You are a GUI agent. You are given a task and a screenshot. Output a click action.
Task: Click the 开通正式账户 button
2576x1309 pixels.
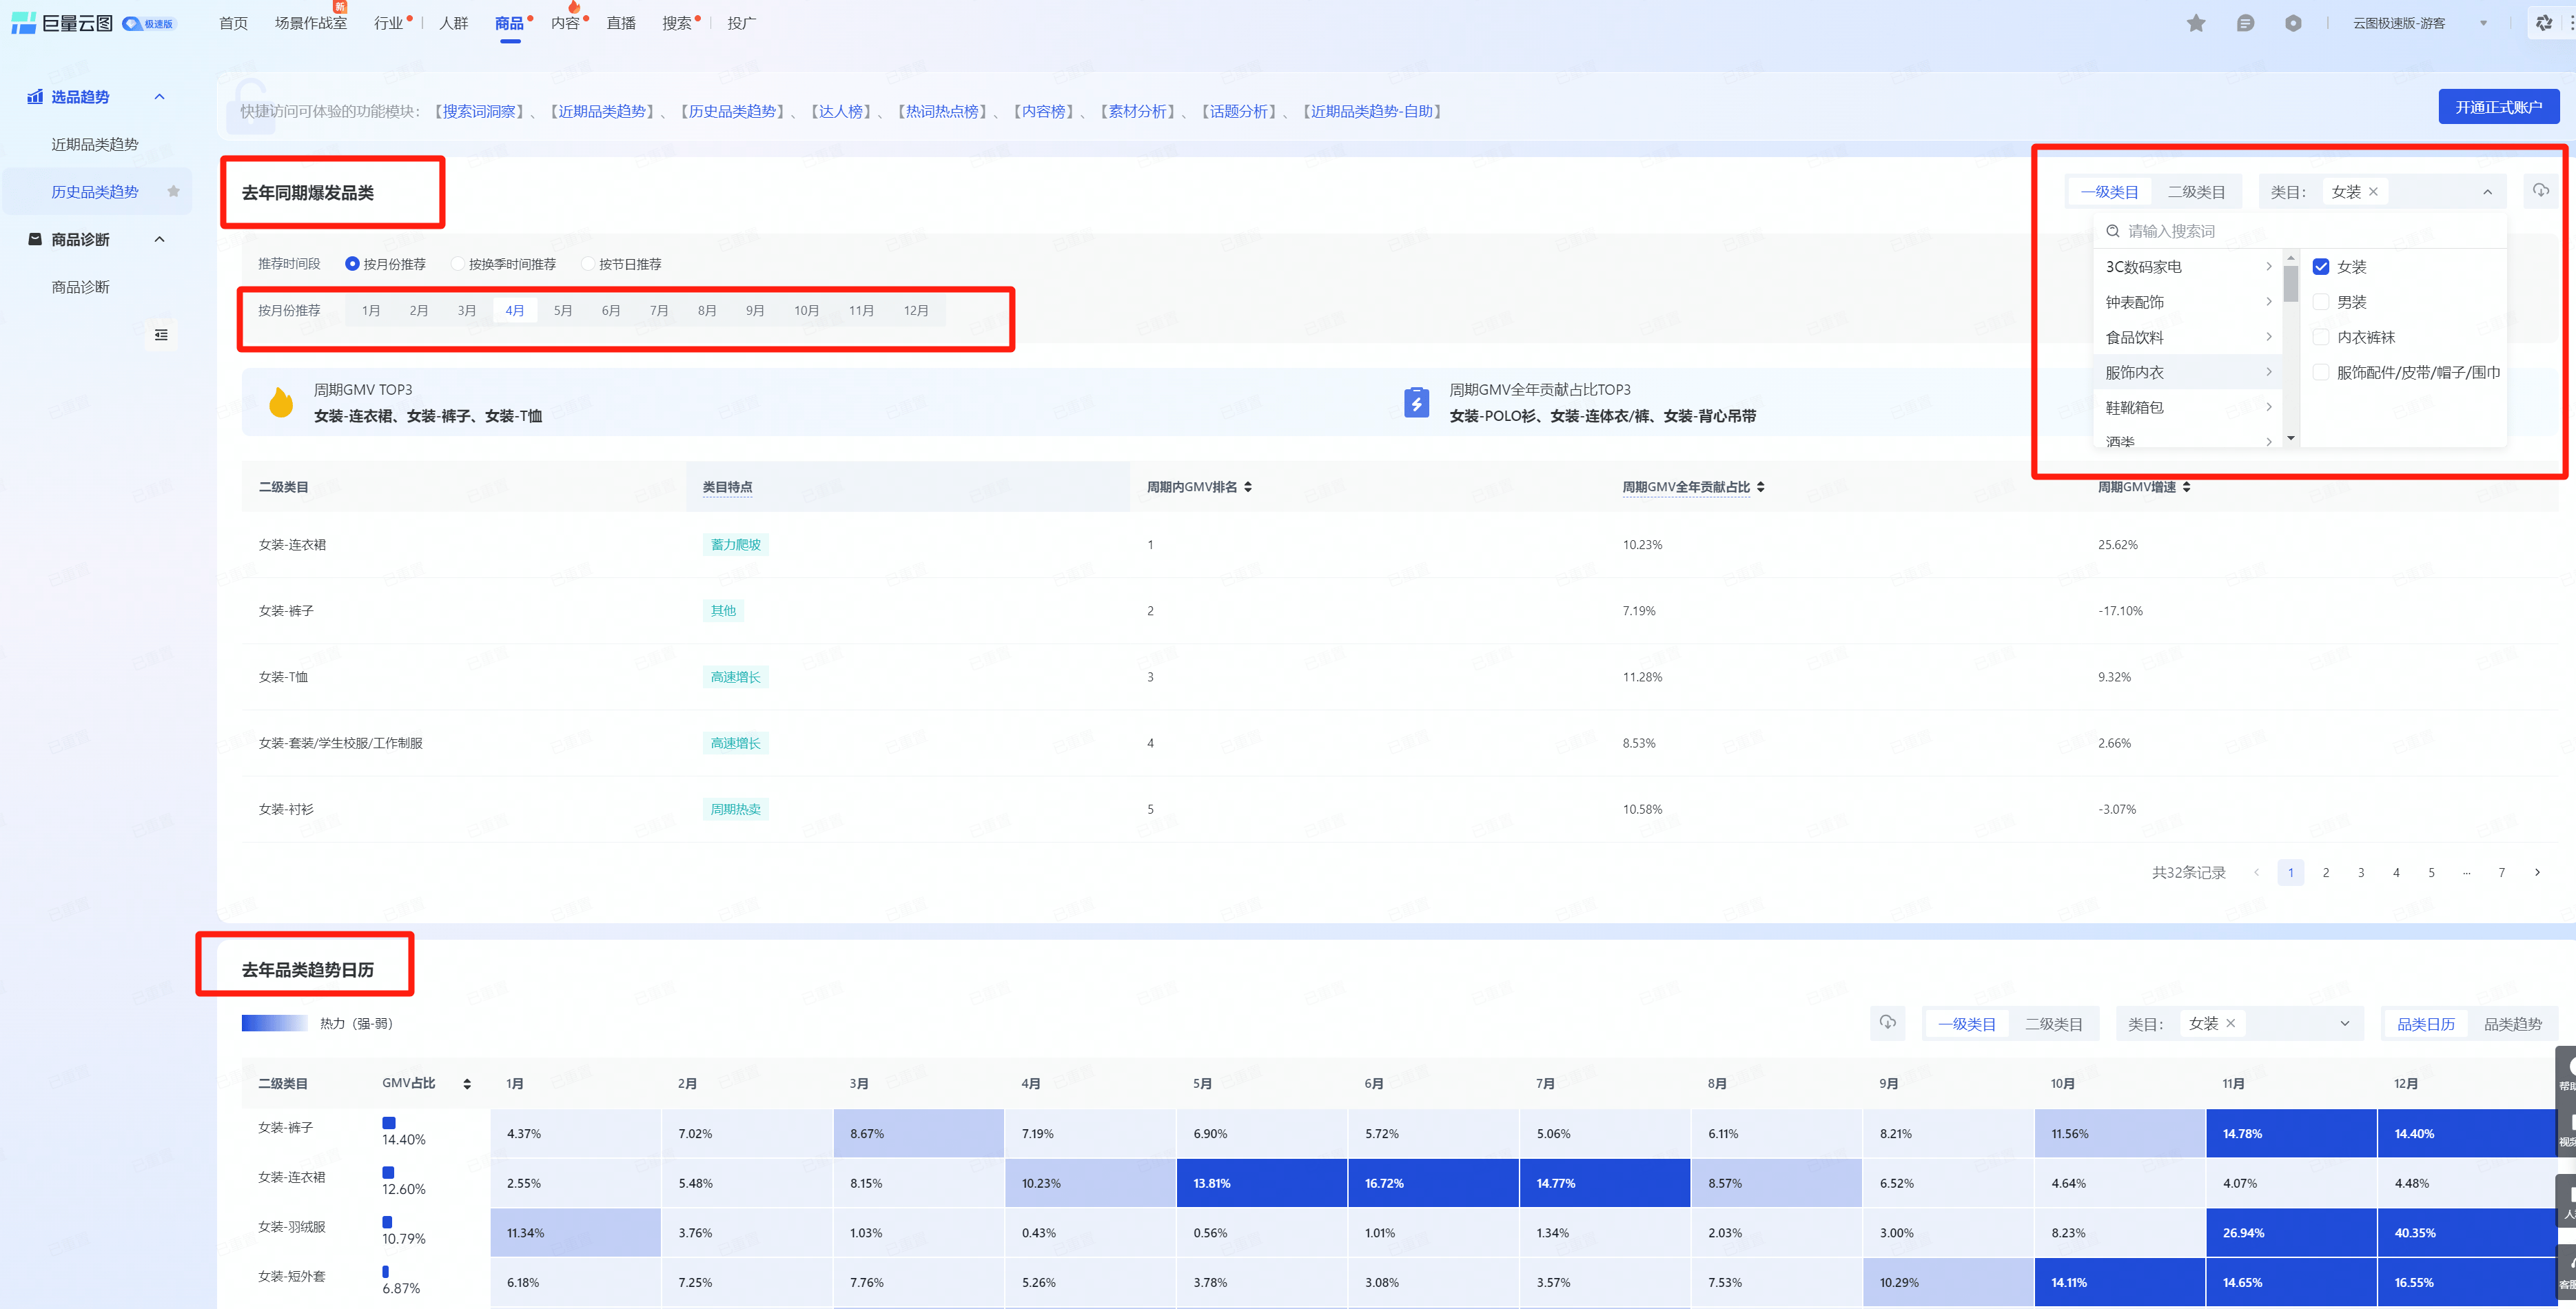pyautogui.click(x=2498, y=107)
